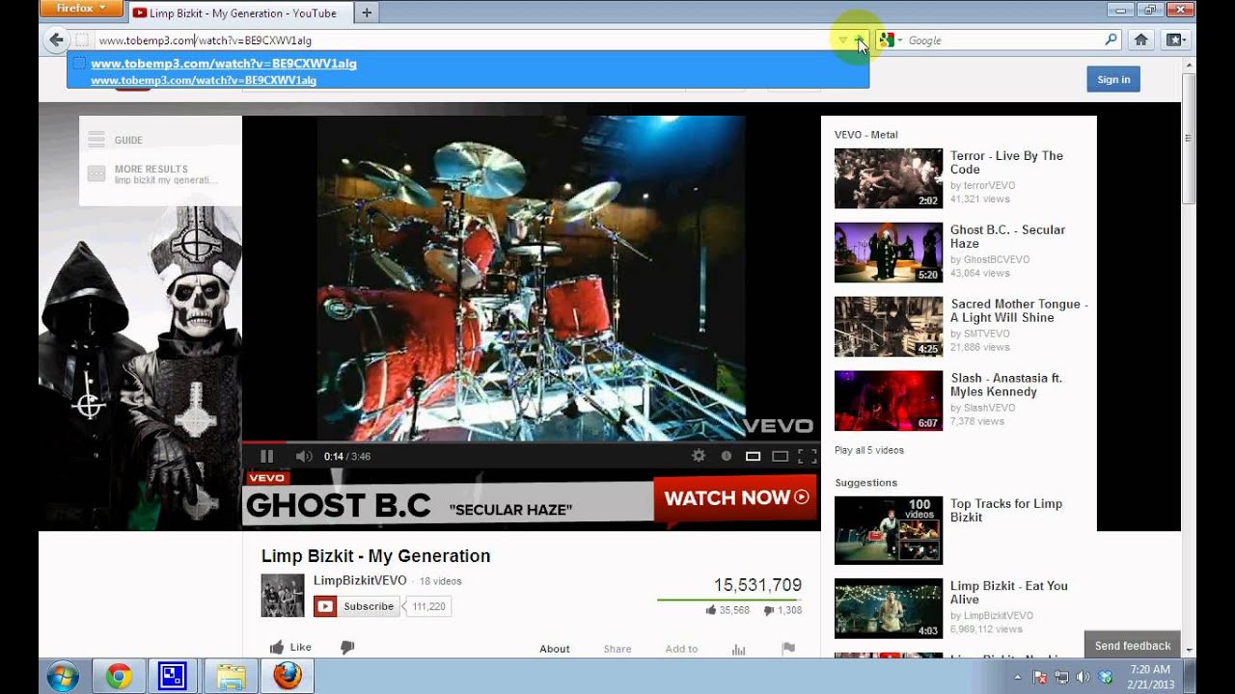Open the player settings gear
This screenshot has height=694, width=1235.
pyautogui.click(x=699, y=456)
